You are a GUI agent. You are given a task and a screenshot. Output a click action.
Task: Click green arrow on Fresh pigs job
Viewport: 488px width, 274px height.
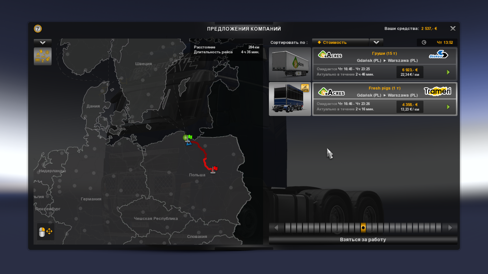click(448, 107)
